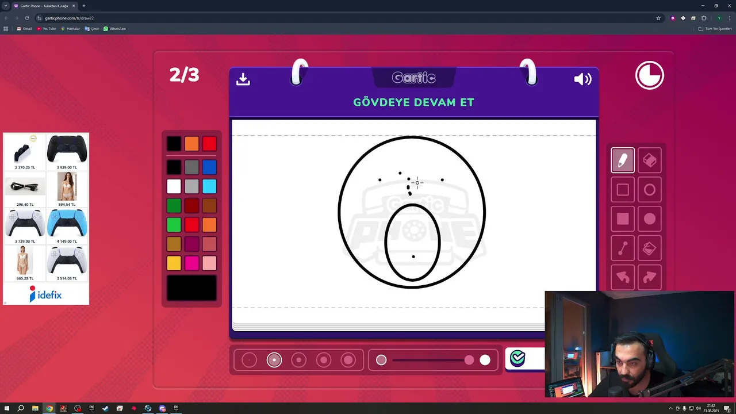Select the third brush size
Screen dimensions: 736x414
click(299, 360)
